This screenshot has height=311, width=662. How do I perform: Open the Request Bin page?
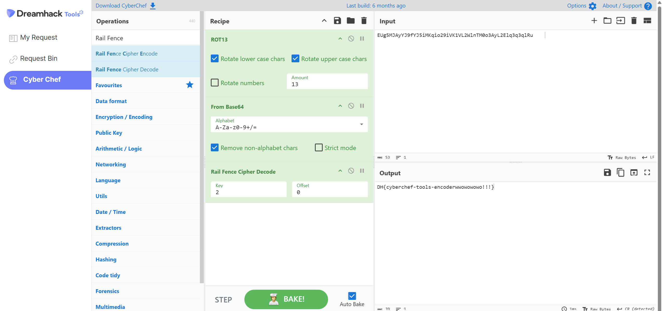(x=38, y=59)
